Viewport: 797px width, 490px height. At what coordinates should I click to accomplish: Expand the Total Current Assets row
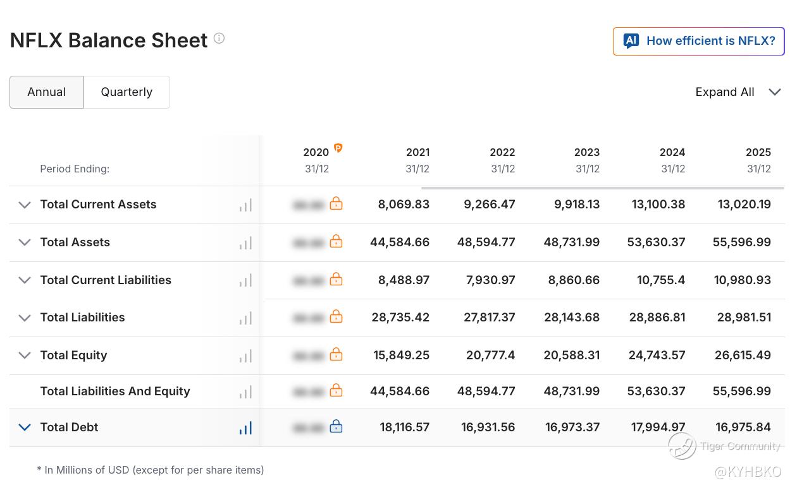(25, 205)
